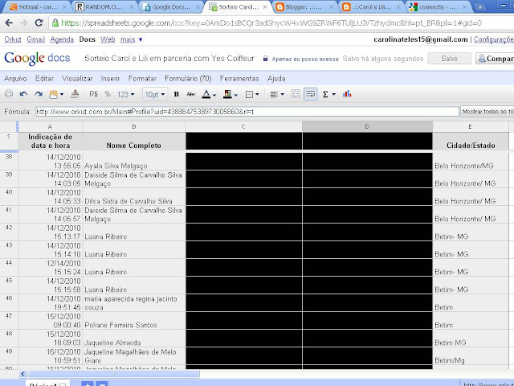Click the left arrow of horizontal scrollbar
The width and height of the screenshot is (514, 386).
click(x=22, y=374)
